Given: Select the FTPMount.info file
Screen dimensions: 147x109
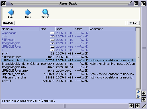Looking at the screenshot, I should [x=12, y=57].
